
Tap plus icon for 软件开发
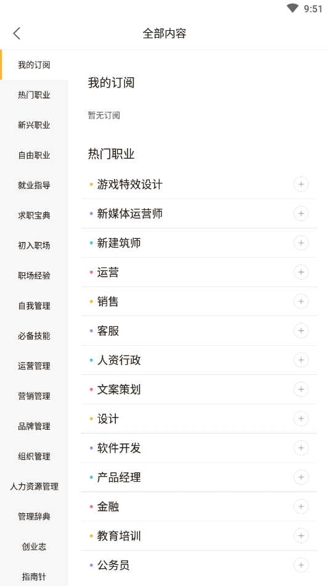click(x=301, y=448)
